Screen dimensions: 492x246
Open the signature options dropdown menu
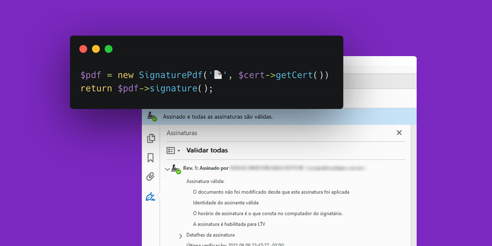pyautogui.click(x=173, y=151)
